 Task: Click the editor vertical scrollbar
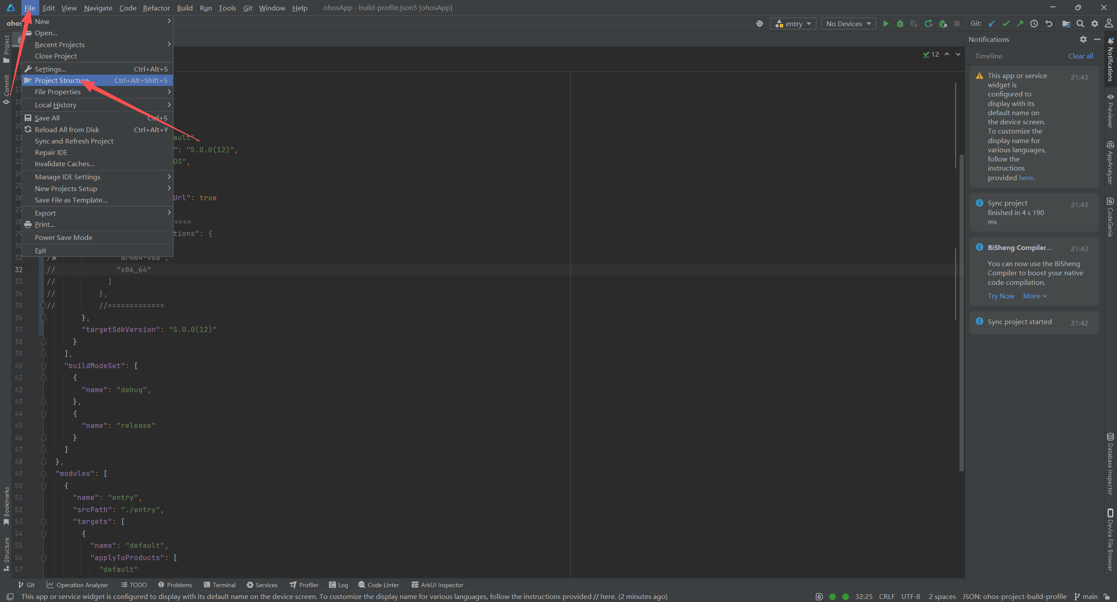point(962,305)
